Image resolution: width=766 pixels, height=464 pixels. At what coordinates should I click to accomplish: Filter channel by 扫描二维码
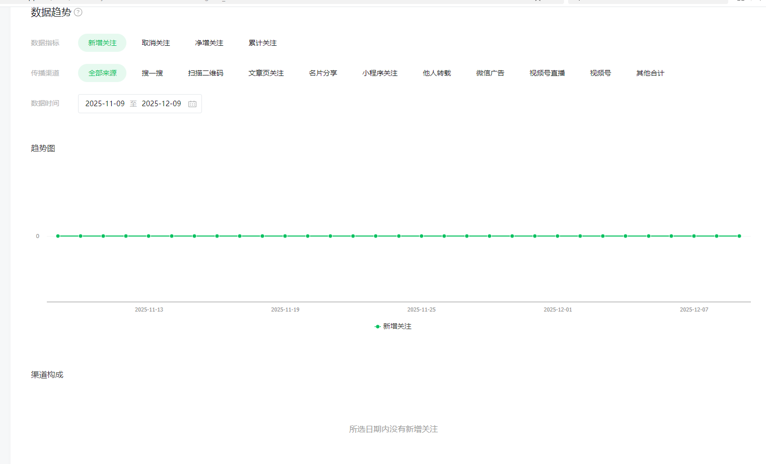[205, 73]
